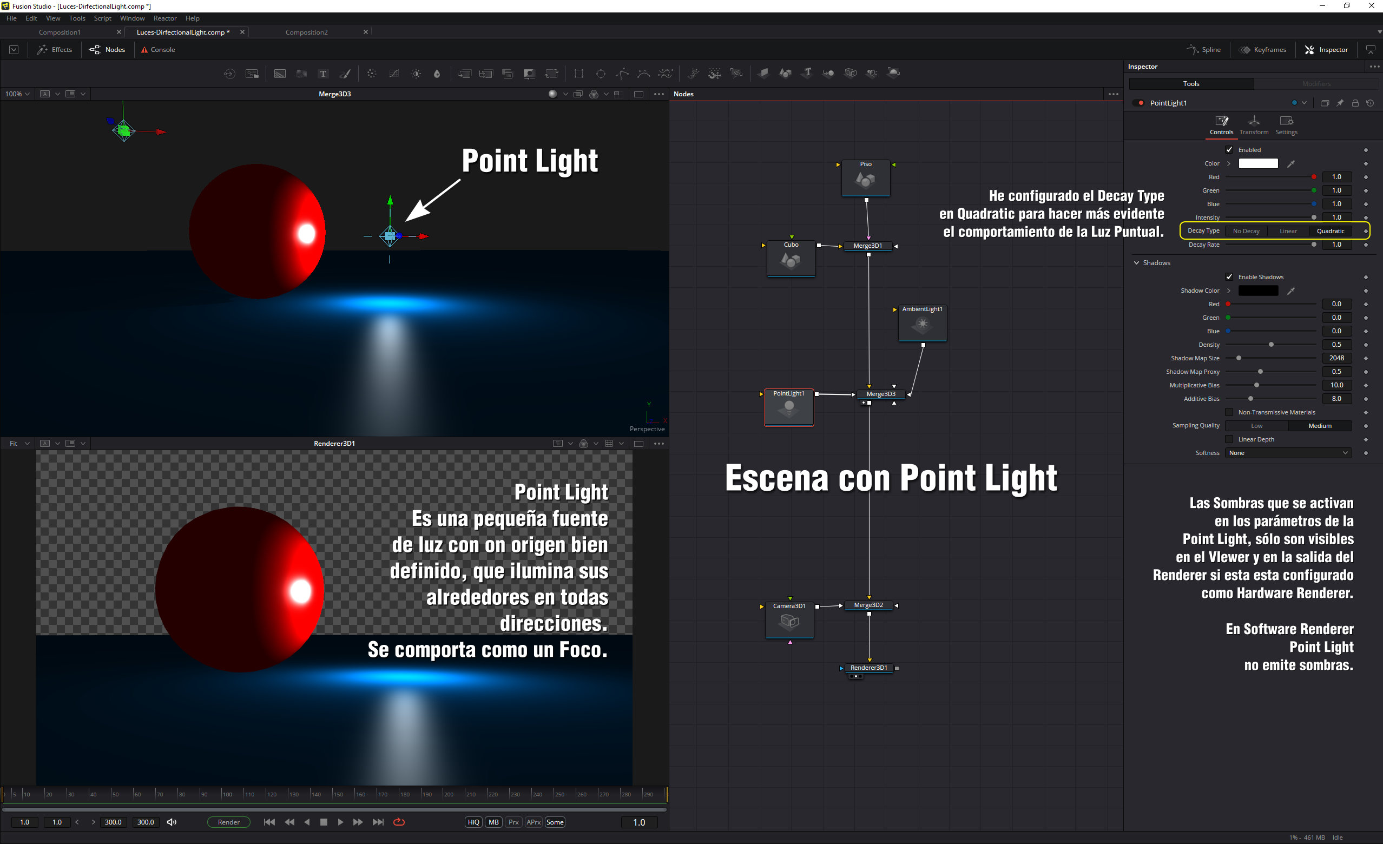Select the Text+ tool in toolbar
This screenshot has height=844, width=1383.
[324, 74]
